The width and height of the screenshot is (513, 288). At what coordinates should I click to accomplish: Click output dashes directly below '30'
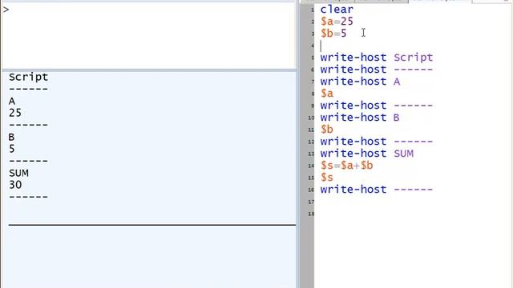(29, 197)
